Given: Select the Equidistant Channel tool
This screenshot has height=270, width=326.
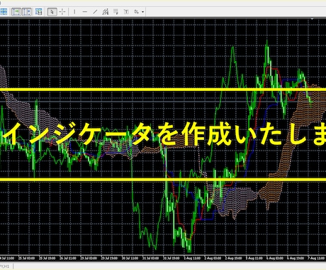Looking at the screenshot, I should coord(106,11).
